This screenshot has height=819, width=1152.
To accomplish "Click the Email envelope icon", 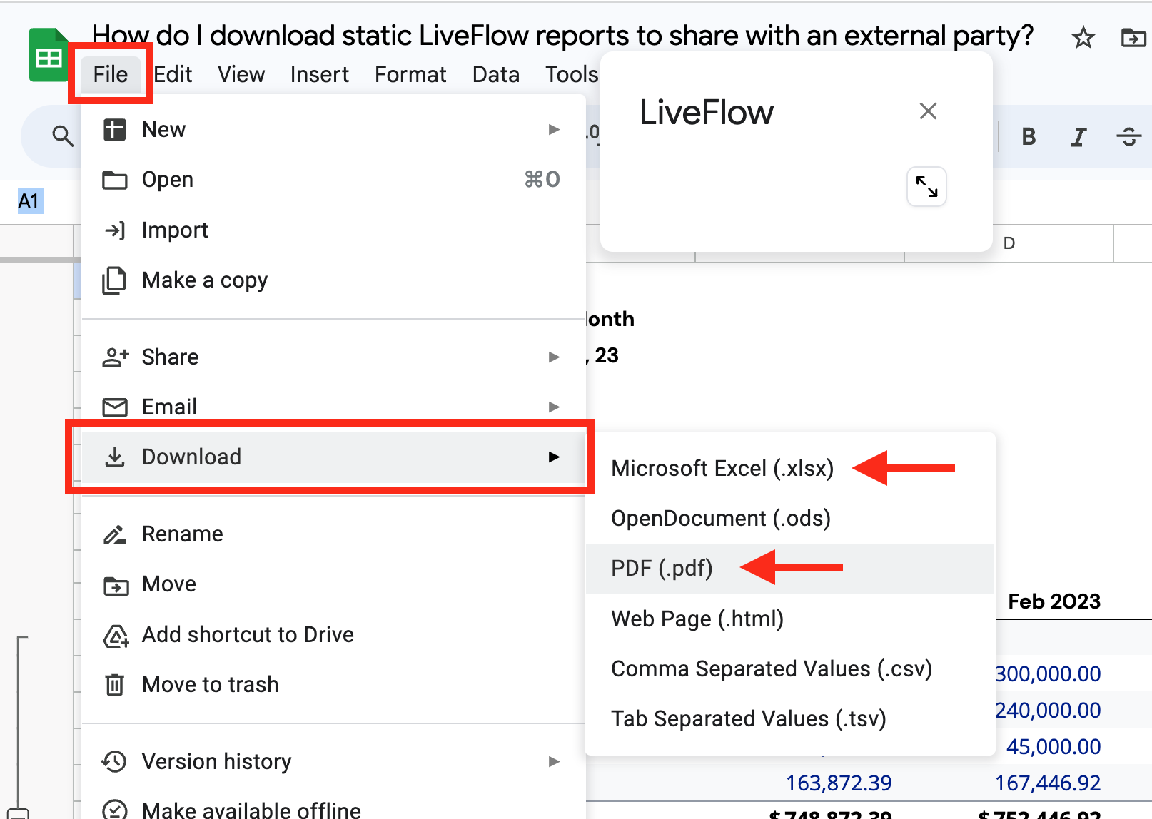I will point(114,407).
